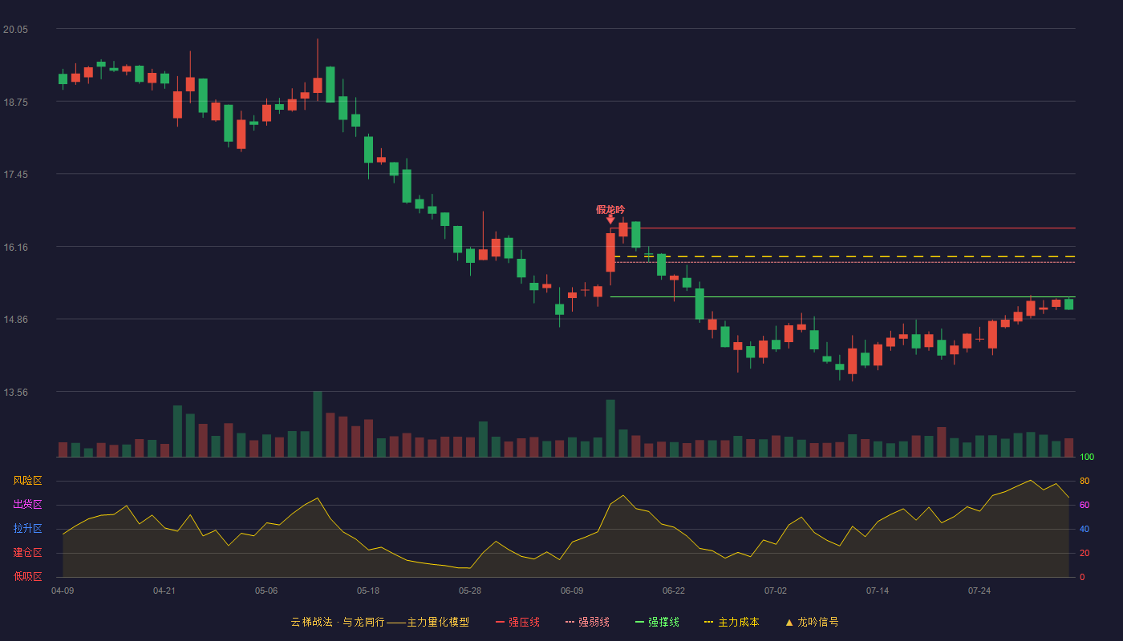The width and height of the screenshot is (1123, 641).
Task: Toggle the 强压线 legend item
Action: pos(517,622)
